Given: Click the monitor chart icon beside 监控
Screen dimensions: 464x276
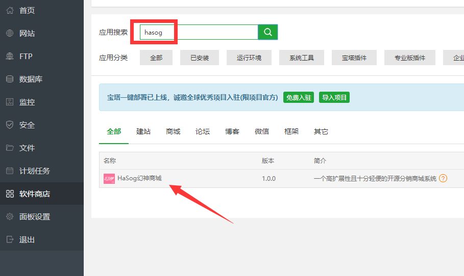Looking at the screenshot, I should [x=10, y=102].
